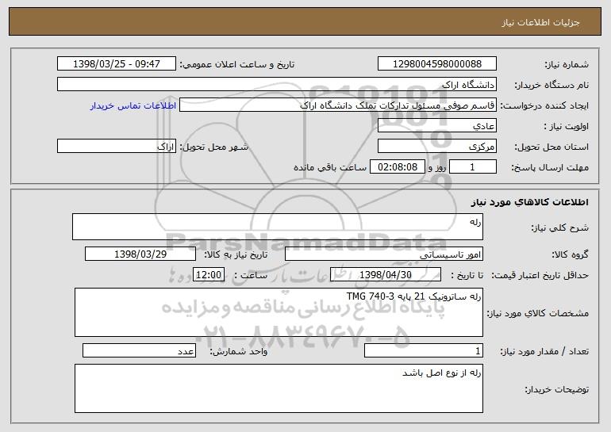Click the item specification box TMG 740-3
Image resolution: width=611 pixels, height=432 pixels.
279,312
